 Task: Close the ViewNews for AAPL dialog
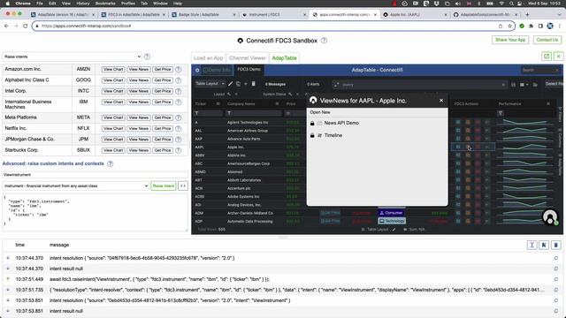click(x=441, y=101)
